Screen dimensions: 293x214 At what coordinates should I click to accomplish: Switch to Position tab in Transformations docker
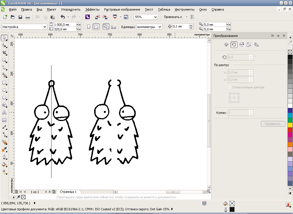coord(226,44)
